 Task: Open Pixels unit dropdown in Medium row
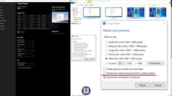[x=46, y=19]
